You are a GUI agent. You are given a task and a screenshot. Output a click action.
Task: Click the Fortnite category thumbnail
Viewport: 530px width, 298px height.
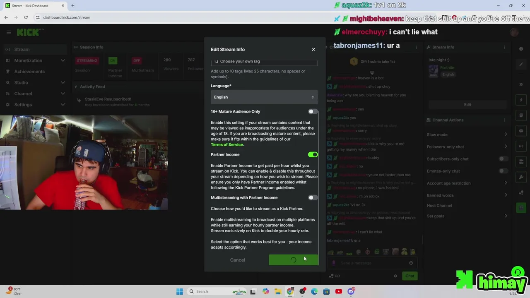pyautogui.click(x=433, y=71)
